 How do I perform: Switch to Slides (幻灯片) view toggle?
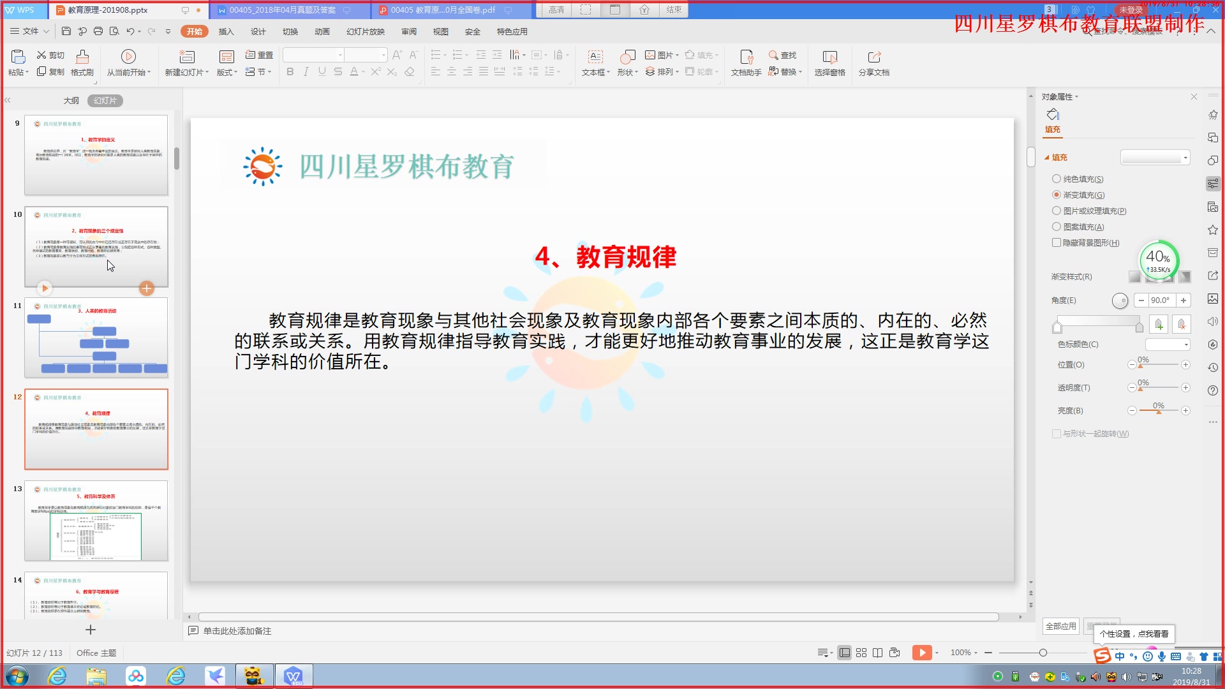point(105,101)
